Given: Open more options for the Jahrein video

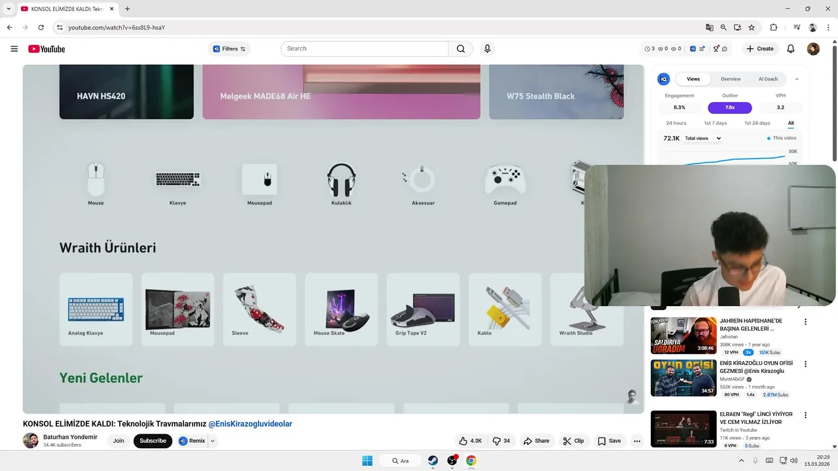Looking at the screenshot, I should click(806, 322).
